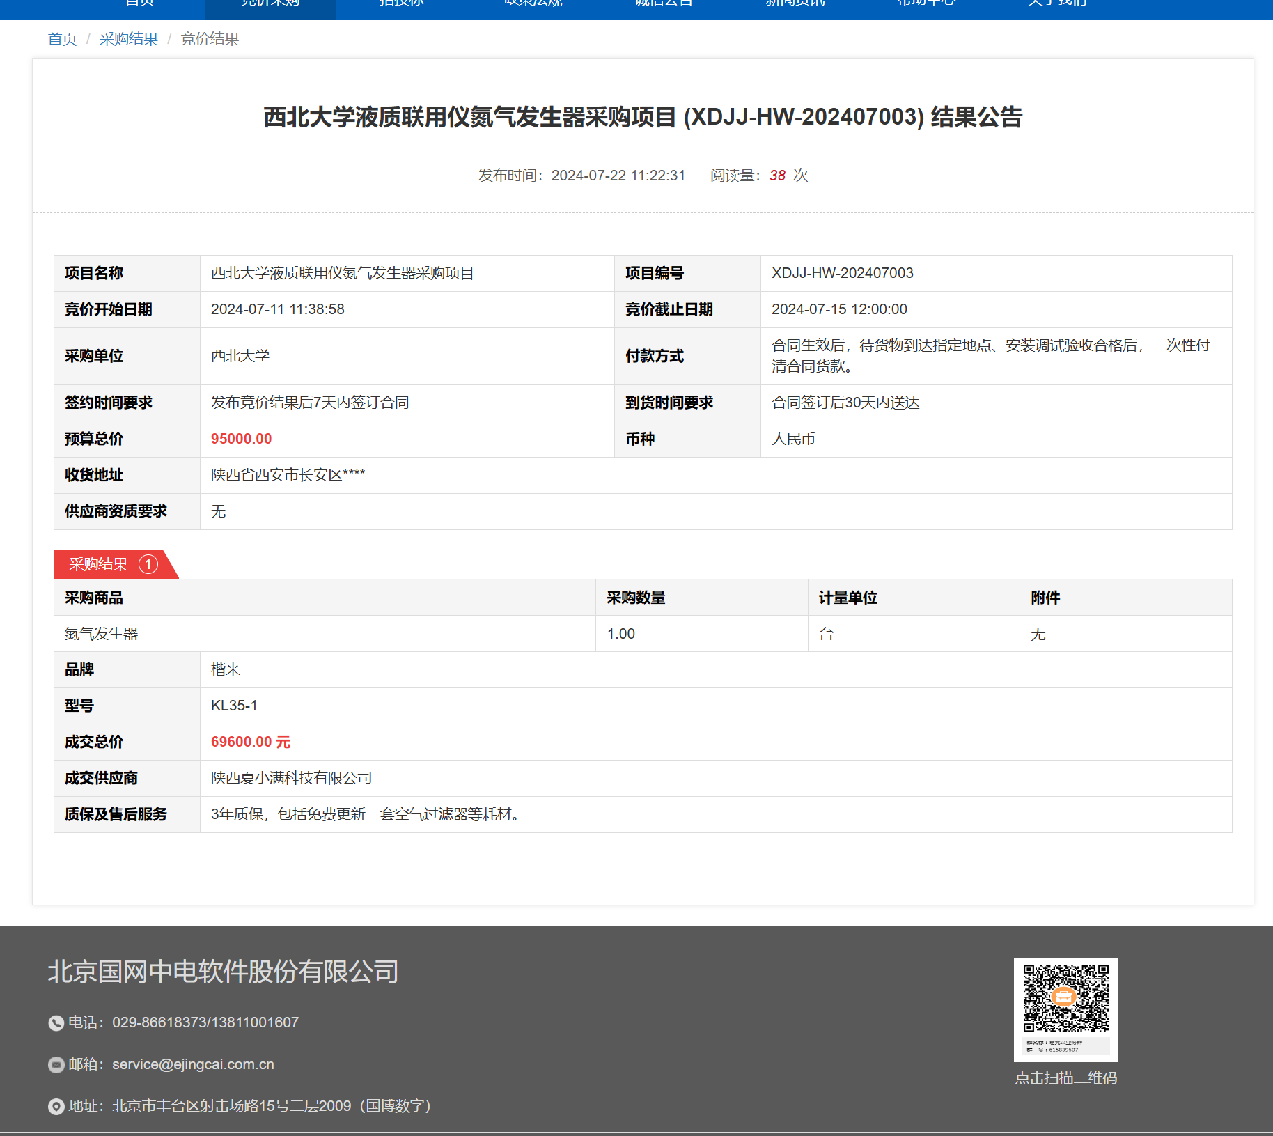1273x1136 pixels.
Task: Open the QR code image
Action: point(1065,1009)
